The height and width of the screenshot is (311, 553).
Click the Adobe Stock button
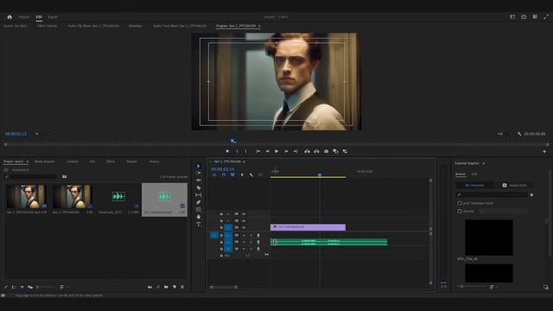[x=515, y=185]
